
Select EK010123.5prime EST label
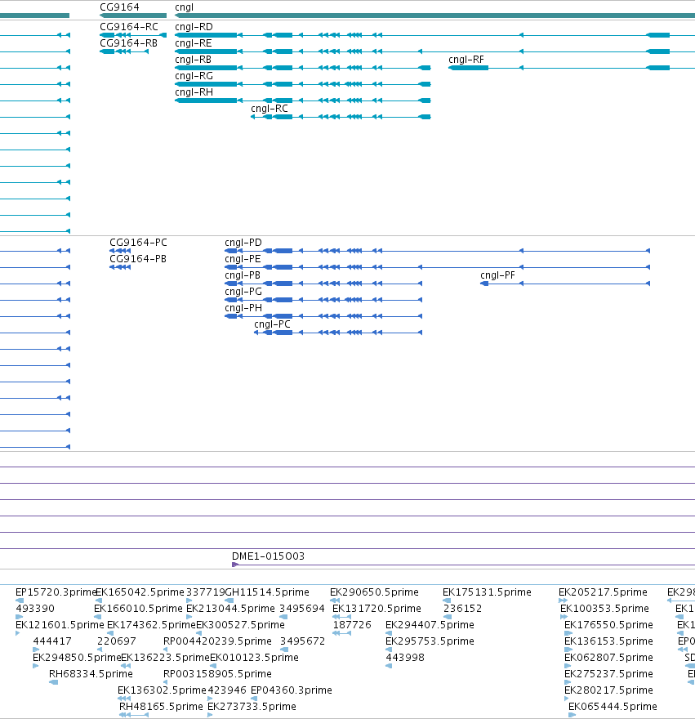(254, 658)
